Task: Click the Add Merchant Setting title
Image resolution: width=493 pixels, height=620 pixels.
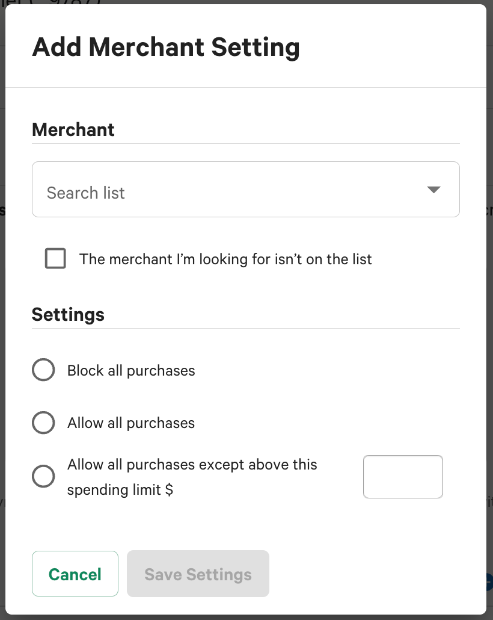Action: pos(166,47)
